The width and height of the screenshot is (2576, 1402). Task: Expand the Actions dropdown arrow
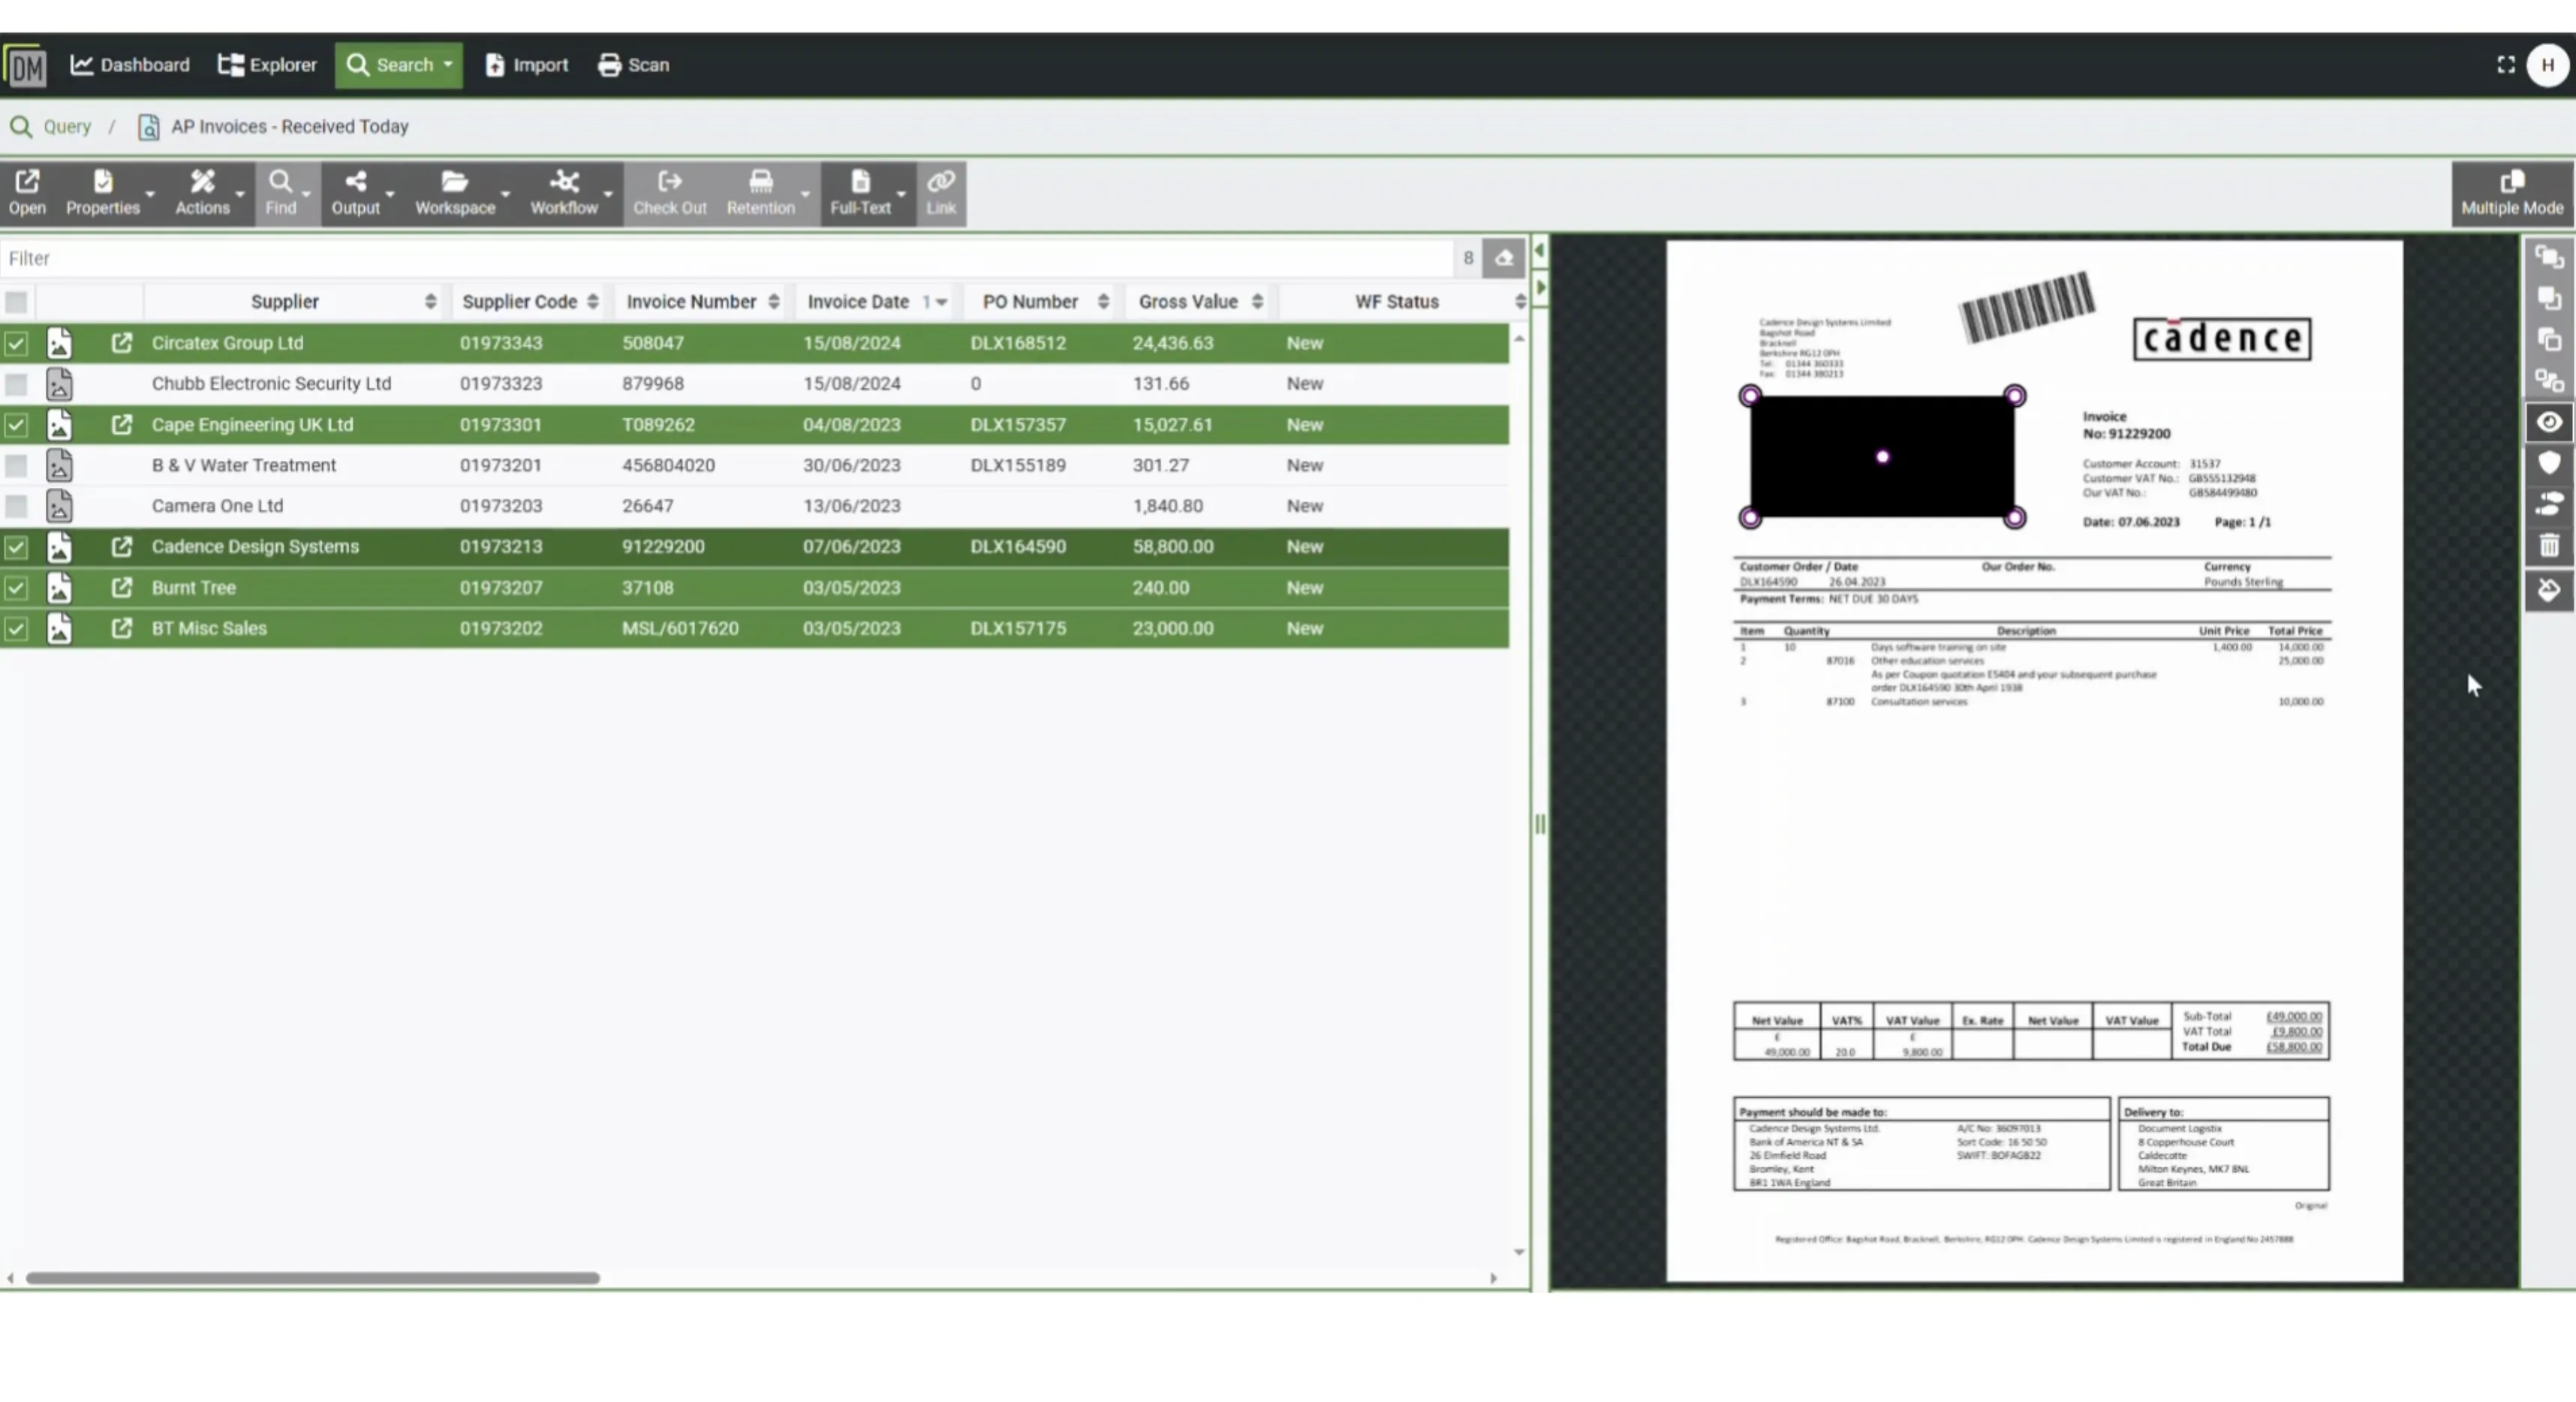(x=240, y=194)
